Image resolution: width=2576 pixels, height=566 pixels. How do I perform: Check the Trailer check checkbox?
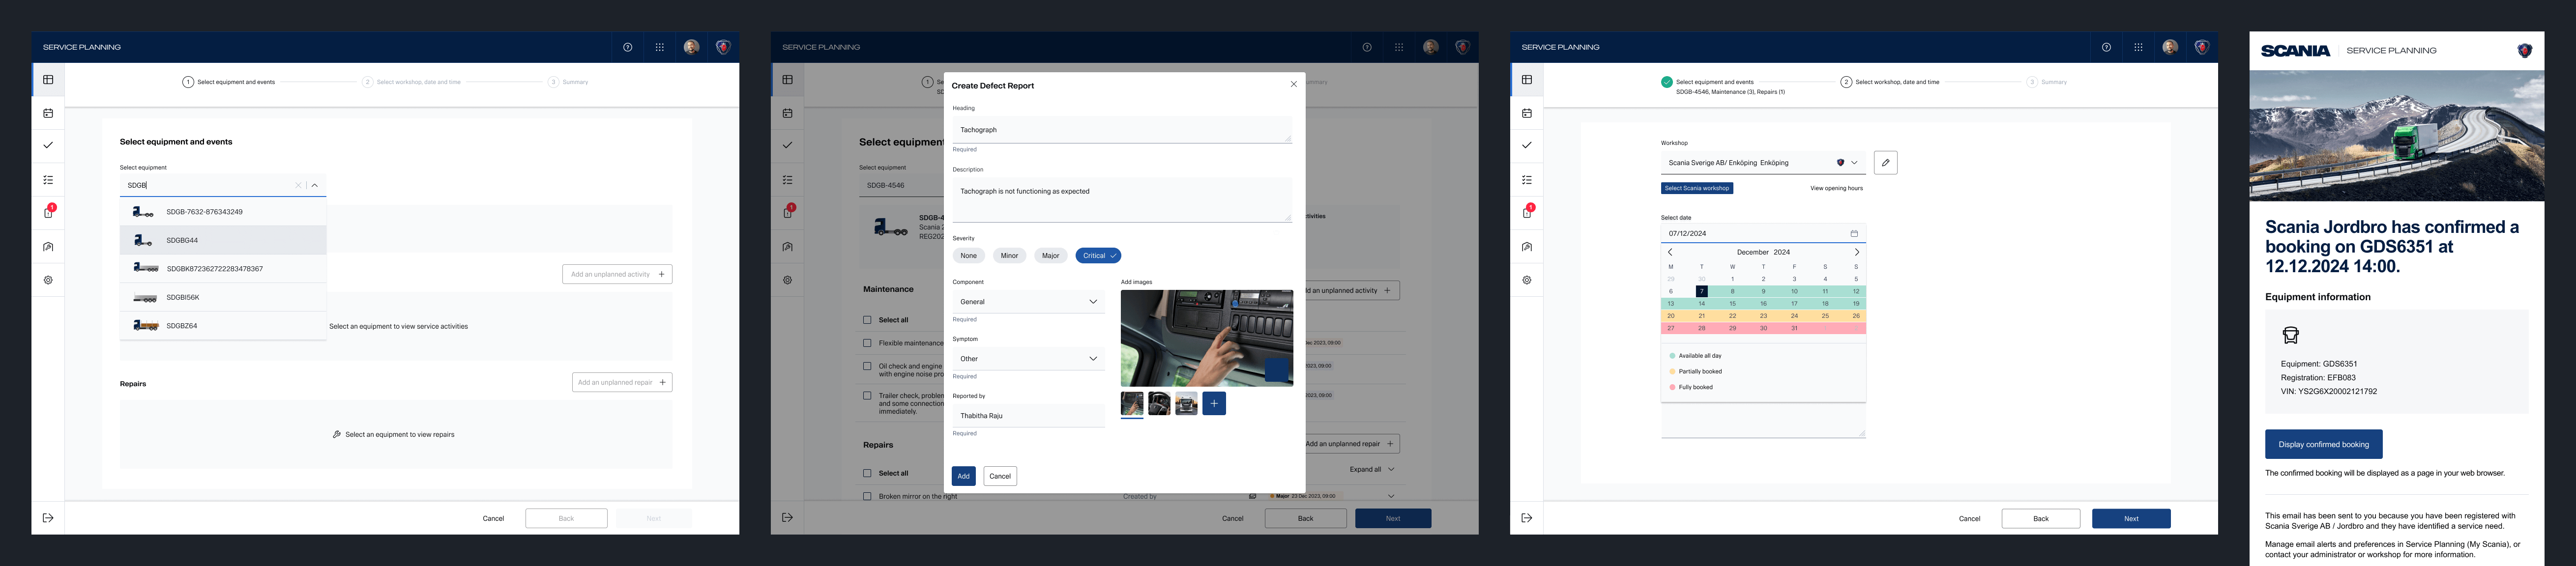867,395
